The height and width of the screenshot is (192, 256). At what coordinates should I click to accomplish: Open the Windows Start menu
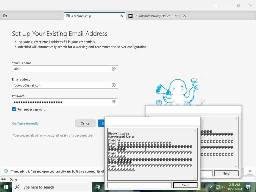[x=6, y=187]
